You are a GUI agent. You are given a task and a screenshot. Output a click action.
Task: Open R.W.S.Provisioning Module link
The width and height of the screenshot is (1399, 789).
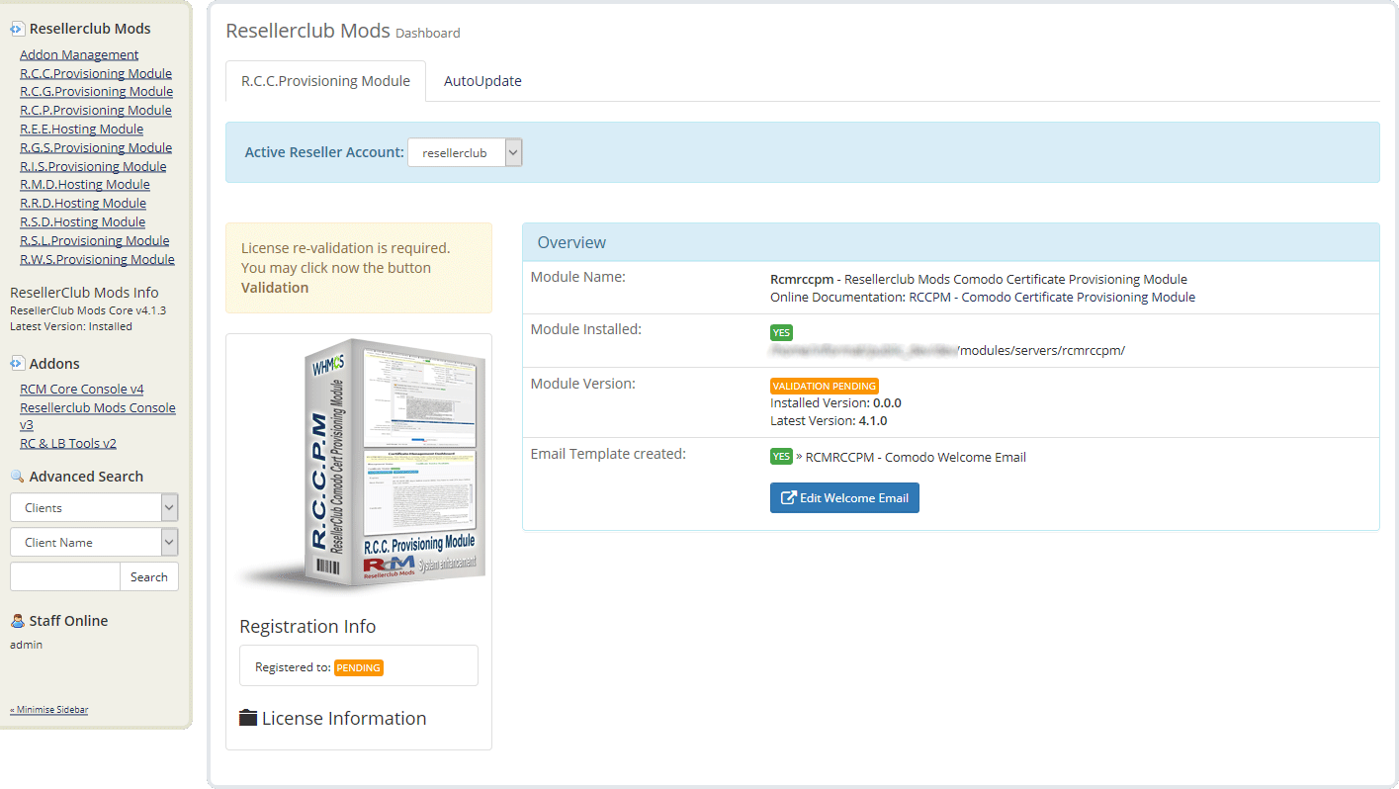click(x=97, y=259)
